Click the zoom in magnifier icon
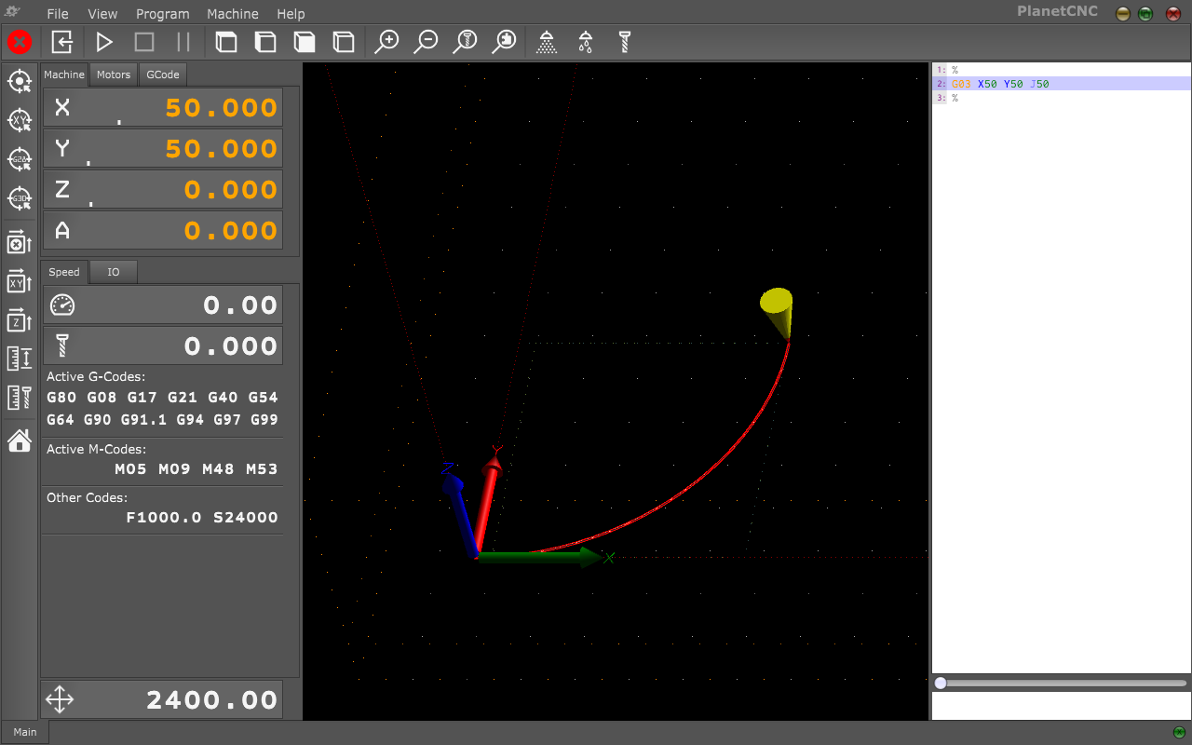This screenshot has width=1192, height=745. tap(386, 42)
